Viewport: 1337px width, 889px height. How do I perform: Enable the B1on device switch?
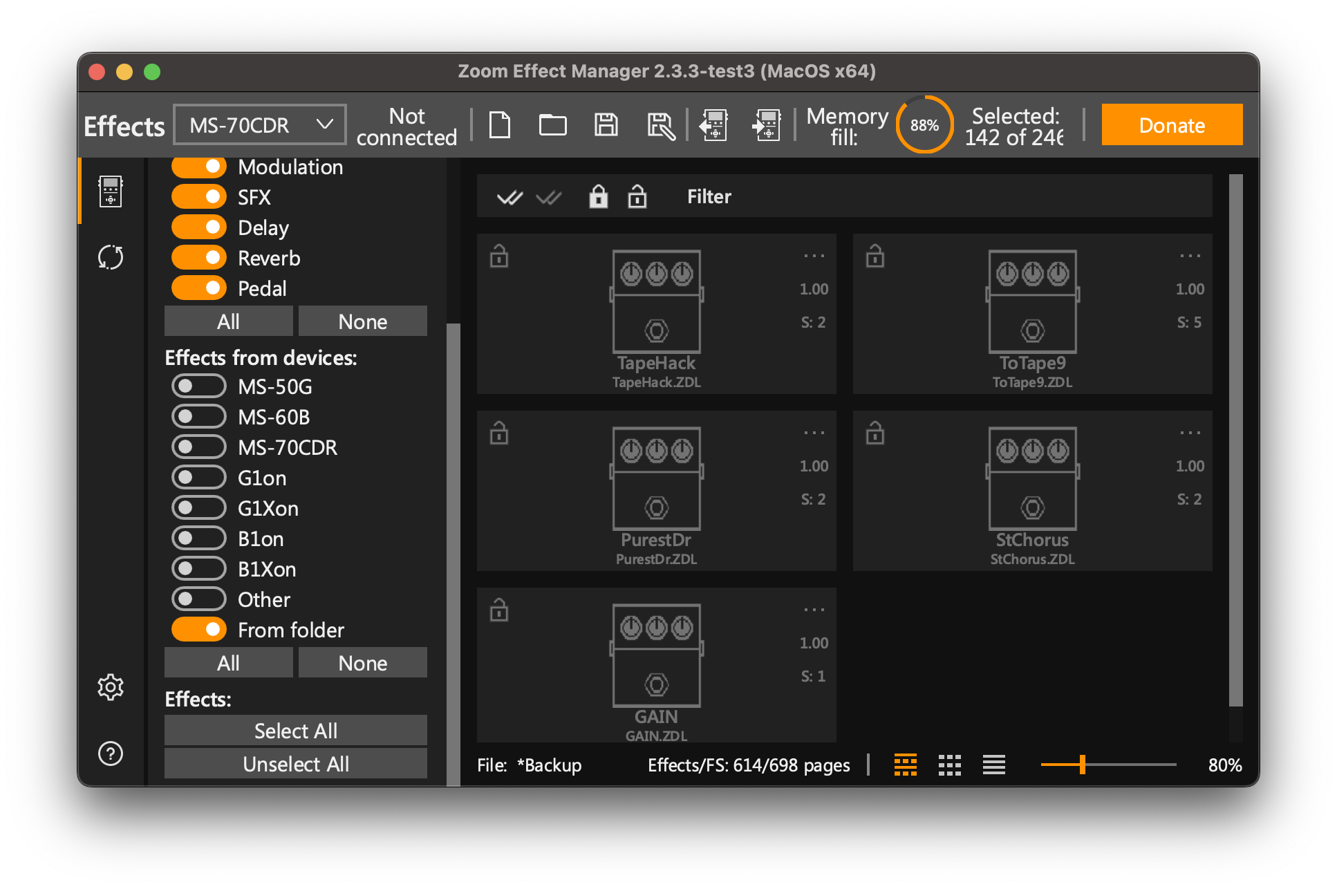[199, 539]
